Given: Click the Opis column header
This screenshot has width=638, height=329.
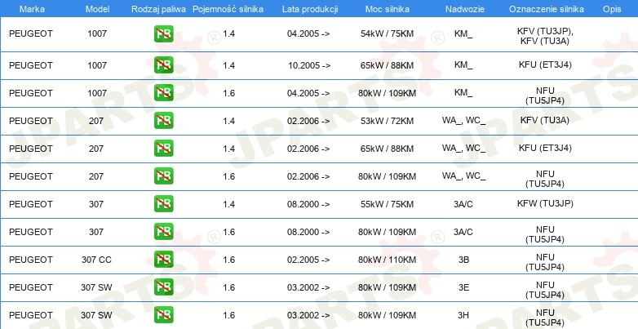Looking at the screenshot, I should click(612, 9).
